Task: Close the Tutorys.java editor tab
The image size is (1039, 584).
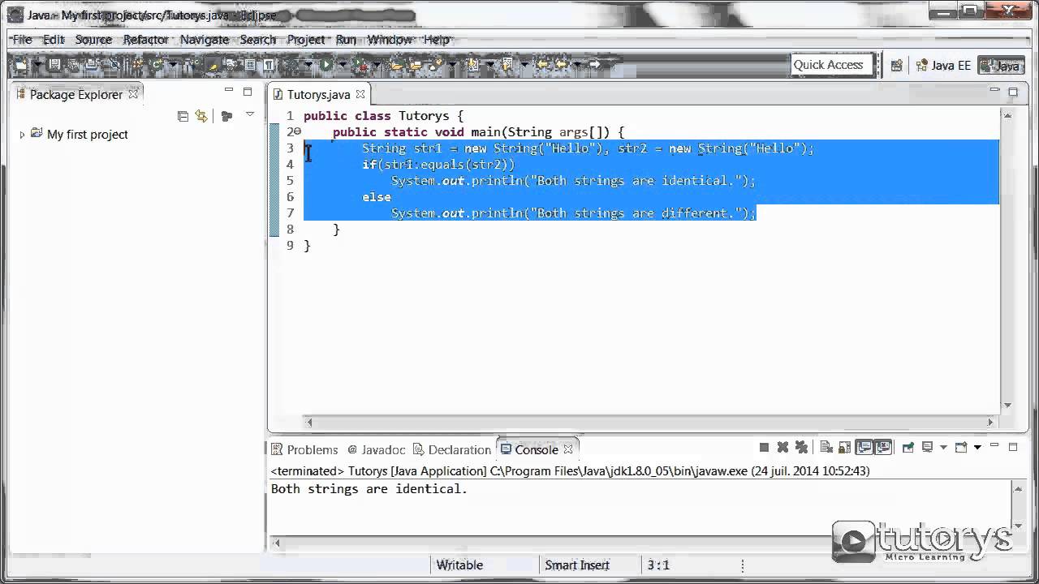Action: click(360, 95)
